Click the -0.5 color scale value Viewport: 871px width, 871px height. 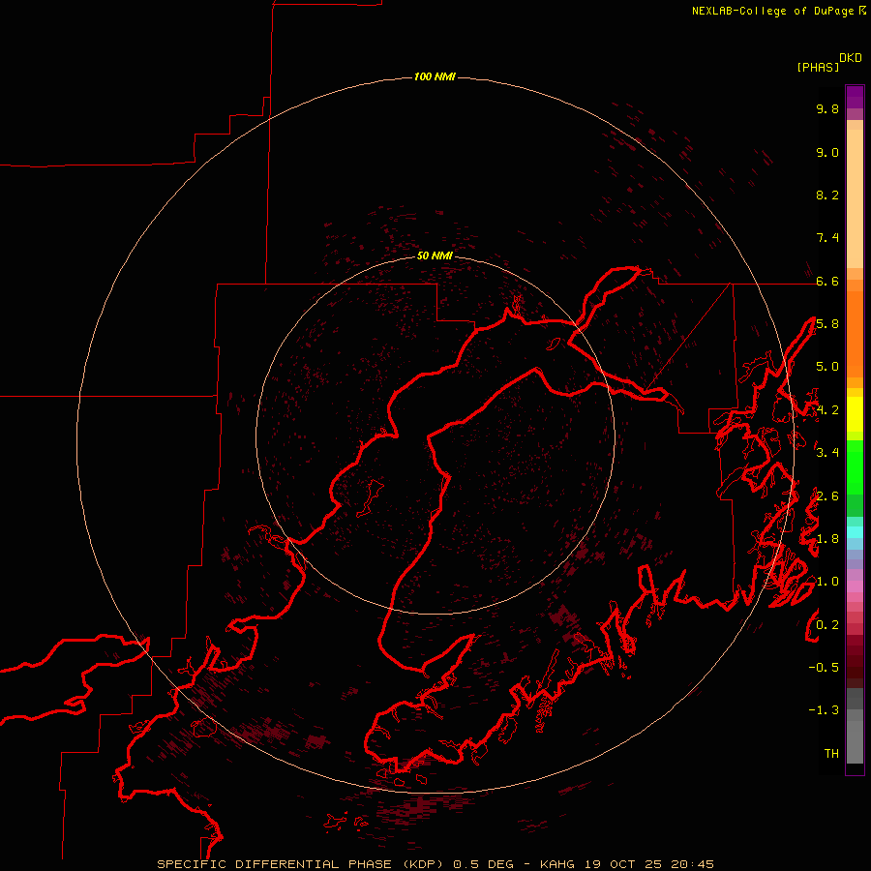pos(824,668)
